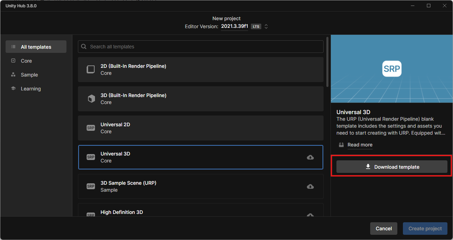Click the editor version 2021.3.39f1
This screenshot has height=240, width=453.
[235, 26]
